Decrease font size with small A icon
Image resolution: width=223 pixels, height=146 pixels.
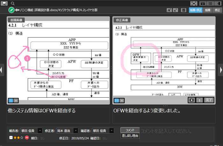tap(175, 10)
